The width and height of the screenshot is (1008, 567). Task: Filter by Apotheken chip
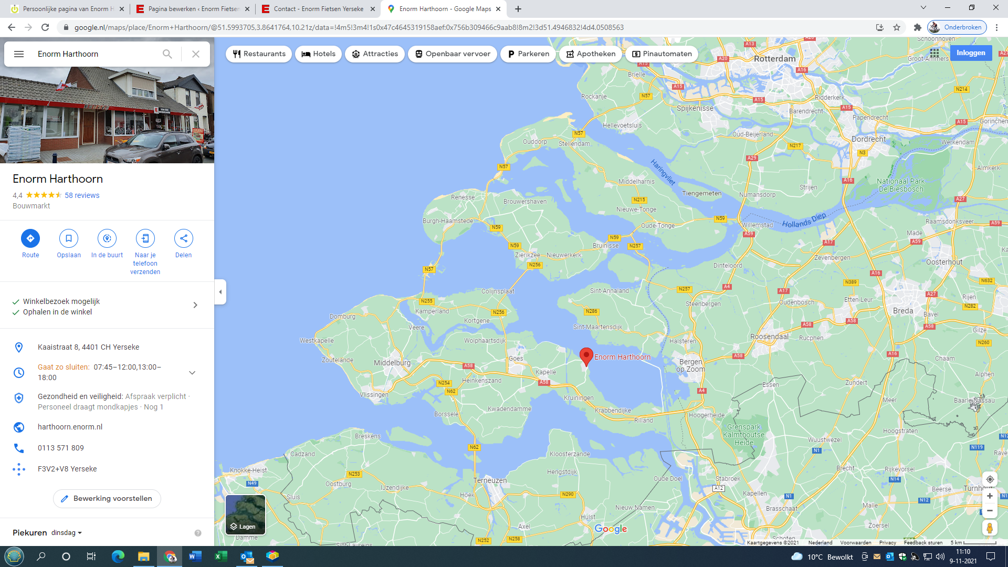pyautogui.click(x=591, y=54)
